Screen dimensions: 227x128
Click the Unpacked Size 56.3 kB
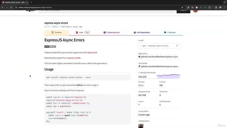142,95
